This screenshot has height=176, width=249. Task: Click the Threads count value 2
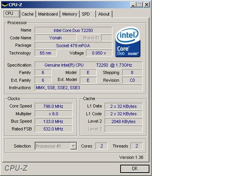137,146
